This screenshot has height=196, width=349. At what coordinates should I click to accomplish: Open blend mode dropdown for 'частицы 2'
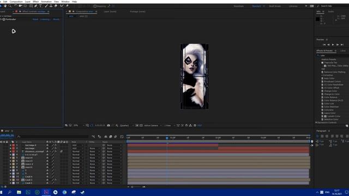[x=77, y=145]
